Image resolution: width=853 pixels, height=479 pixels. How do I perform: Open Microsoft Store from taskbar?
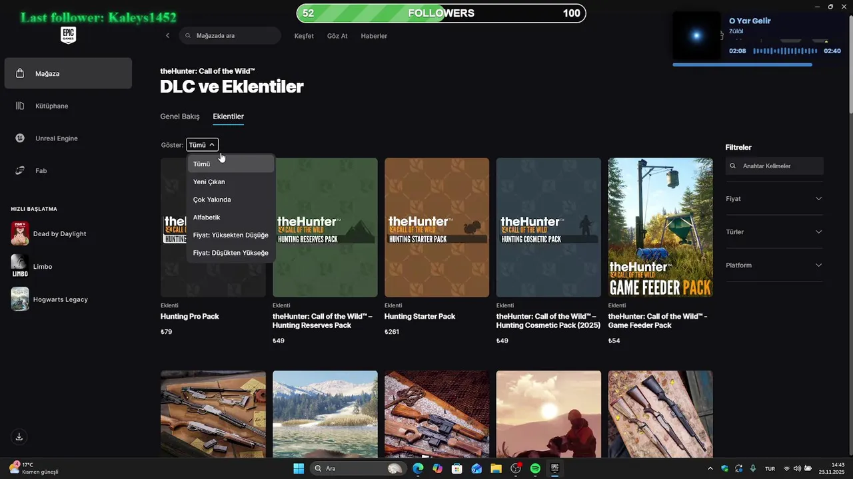click(x=457, y=468)
